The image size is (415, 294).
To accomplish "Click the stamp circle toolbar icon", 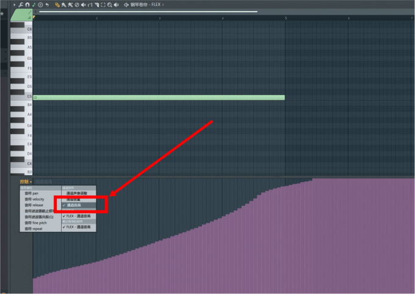I will point(40,5).
